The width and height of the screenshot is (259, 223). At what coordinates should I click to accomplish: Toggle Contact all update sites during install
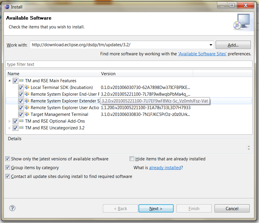8,176
